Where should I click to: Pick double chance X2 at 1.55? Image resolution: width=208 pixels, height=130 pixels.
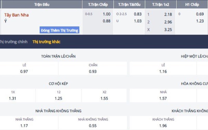point(104,98)
